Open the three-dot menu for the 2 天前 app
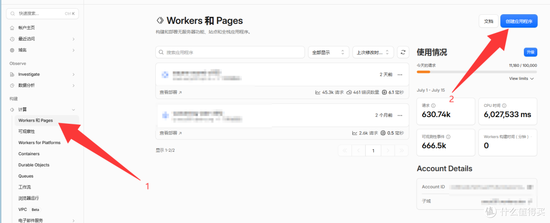Screen dimensions: 550x223 (x=400, y=75)
